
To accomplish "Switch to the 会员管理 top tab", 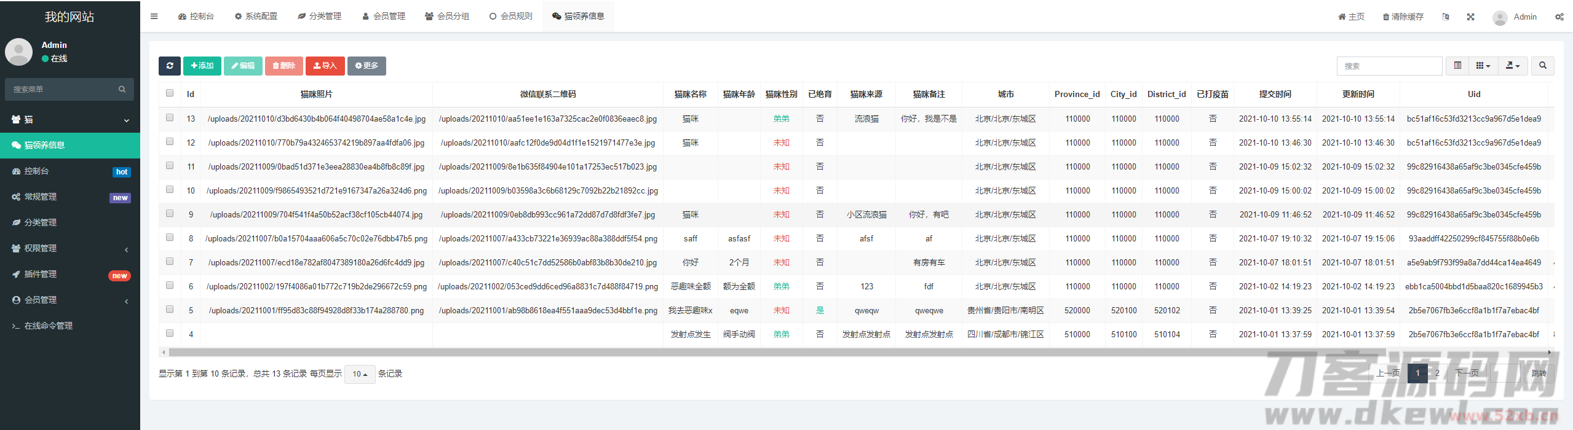I will pos(384,17).
